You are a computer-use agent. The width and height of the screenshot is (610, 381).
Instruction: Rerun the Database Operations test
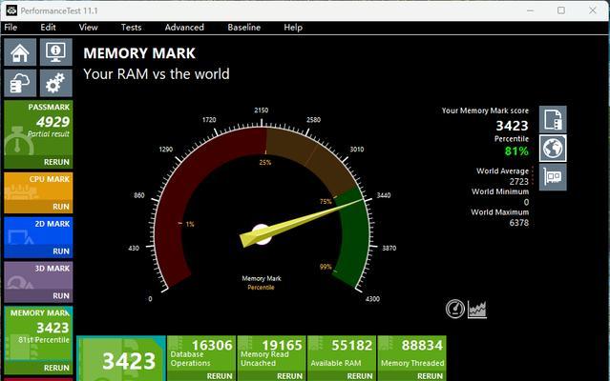click(x=220, y=376)
